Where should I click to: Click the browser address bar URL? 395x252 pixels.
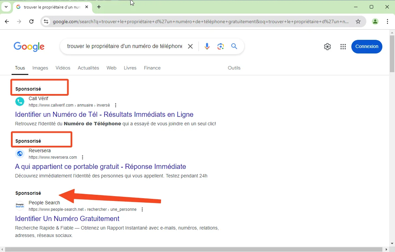click(x=201, y=22)
